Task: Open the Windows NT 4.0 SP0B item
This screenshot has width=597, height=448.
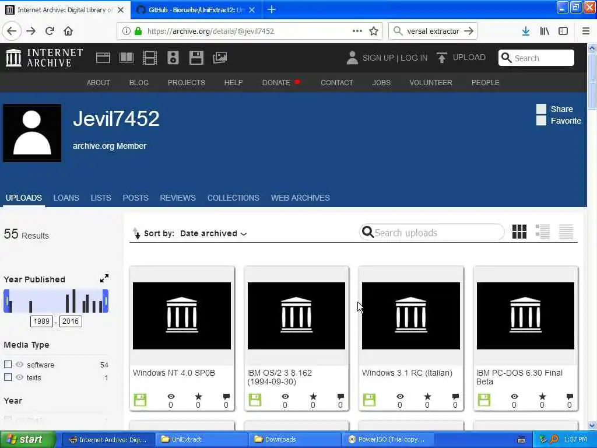Action: coord(182,338)
